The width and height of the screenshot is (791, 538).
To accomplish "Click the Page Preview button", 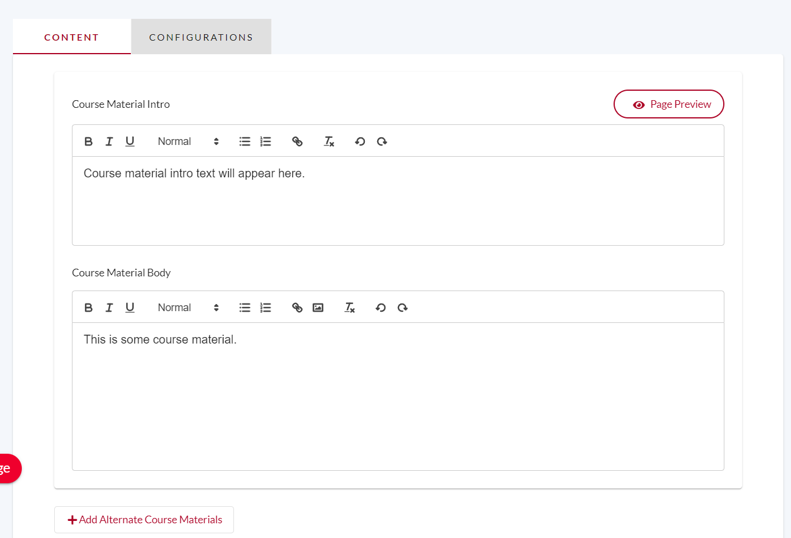I will pyautogui.click(x=668, y=104).
